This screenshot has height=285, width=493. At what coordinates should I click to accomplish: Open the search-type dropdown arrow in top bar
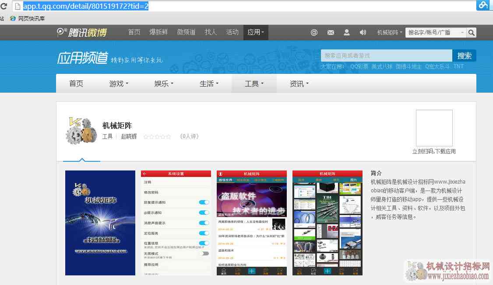(462, 33)
